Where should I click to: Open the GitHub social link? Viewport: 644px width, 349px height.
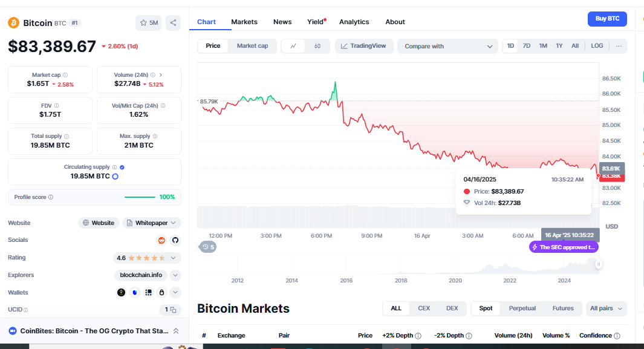175,240
